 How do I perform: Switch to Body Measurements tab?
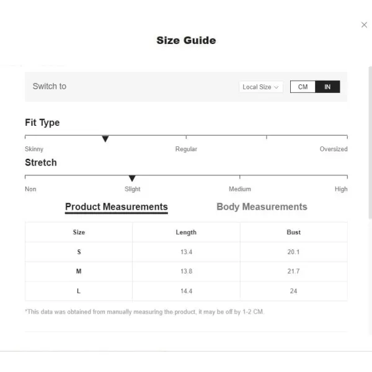coord(262,207)
